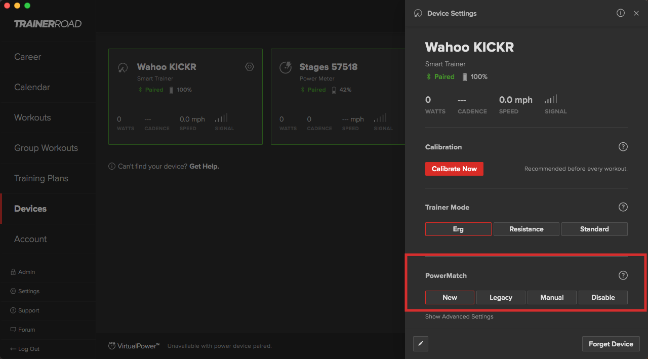Open the Support link
Screen dimensions: 648x359
25,310
